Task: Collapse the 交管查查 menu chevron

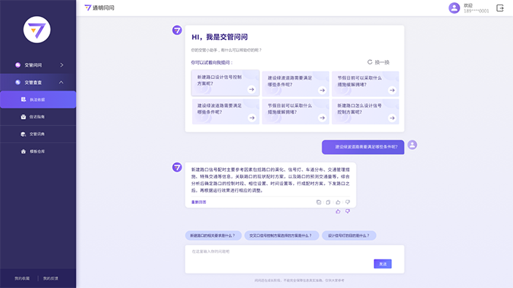Action: pyautogui.click(x=61, y=82)
